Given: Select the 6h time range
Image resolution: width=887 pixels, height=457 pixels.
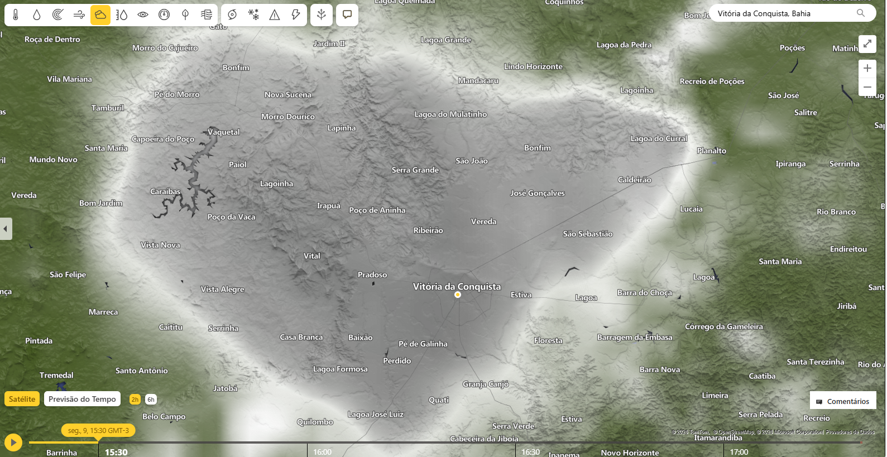Looking at the screenshot, I should point(151,400).
